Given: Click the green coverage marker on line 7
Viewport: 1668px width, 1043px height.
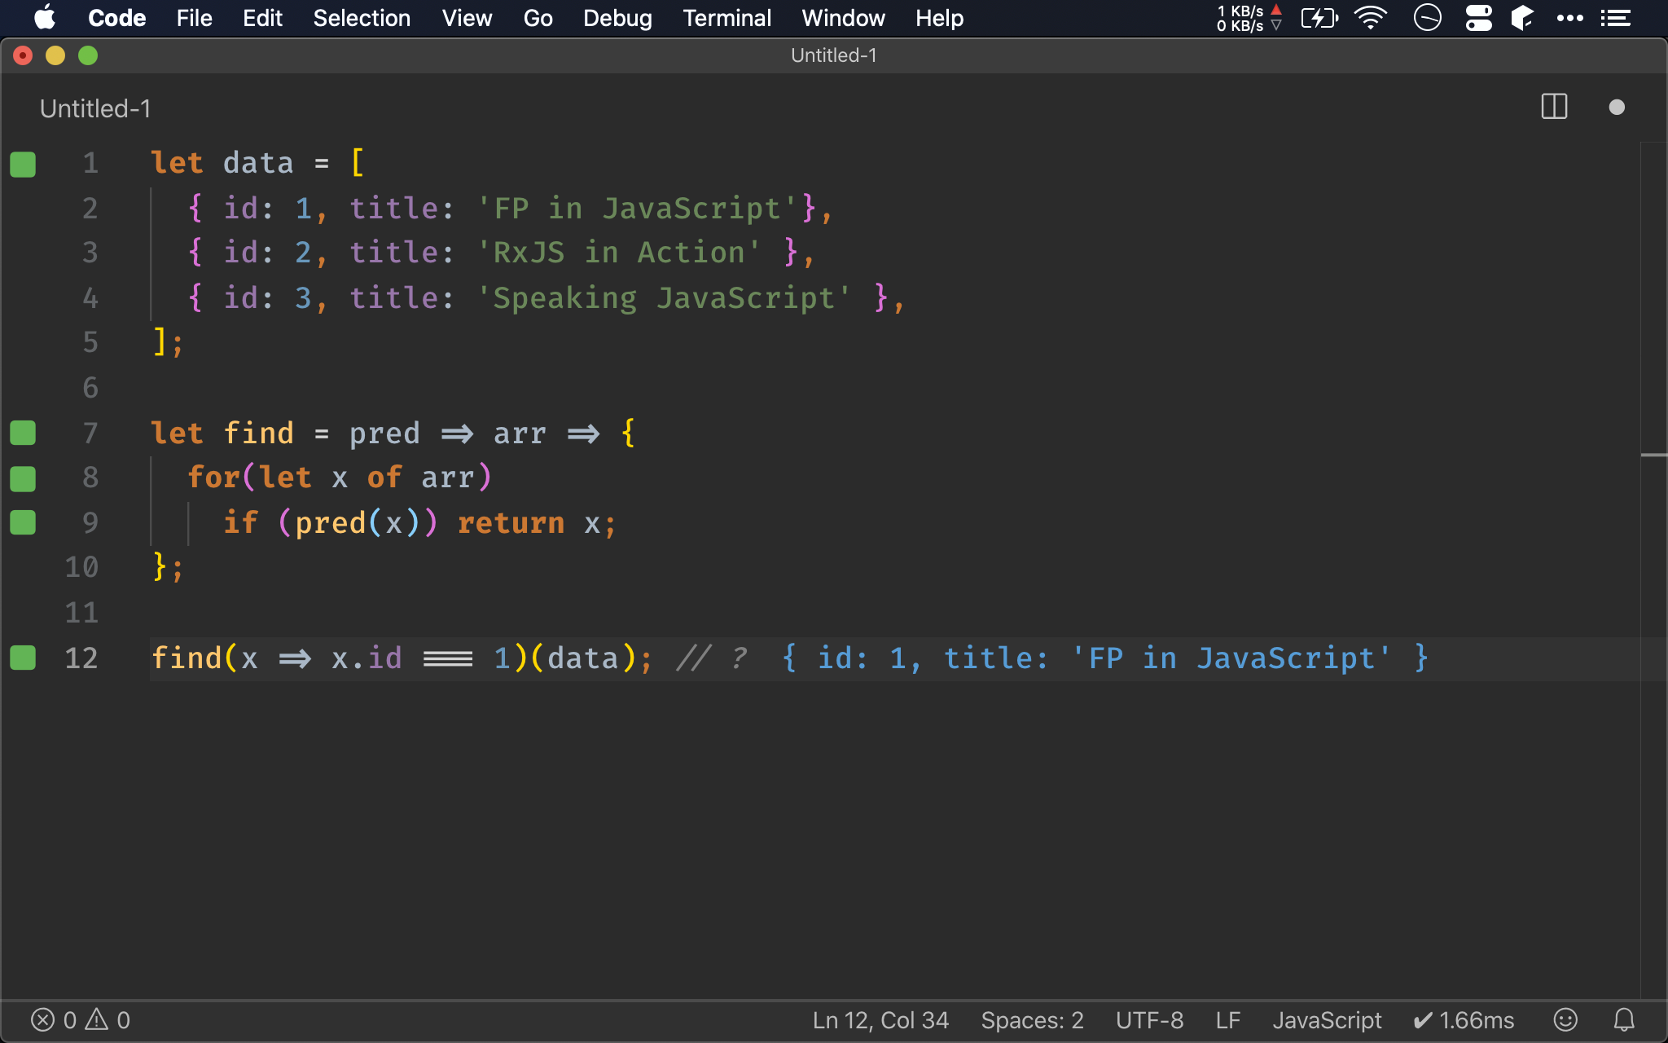Looking at the screenshot, I should [23, 433].
